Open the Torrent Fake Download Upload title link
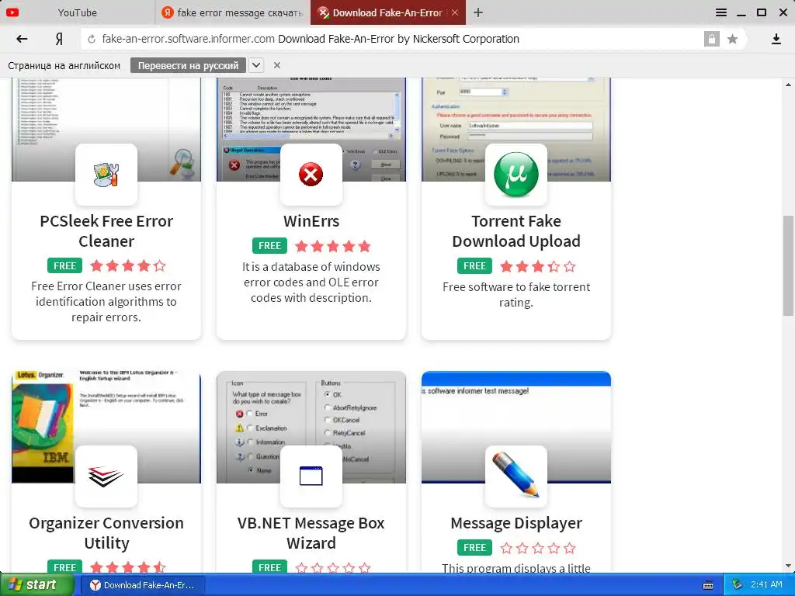 point(516,231)
